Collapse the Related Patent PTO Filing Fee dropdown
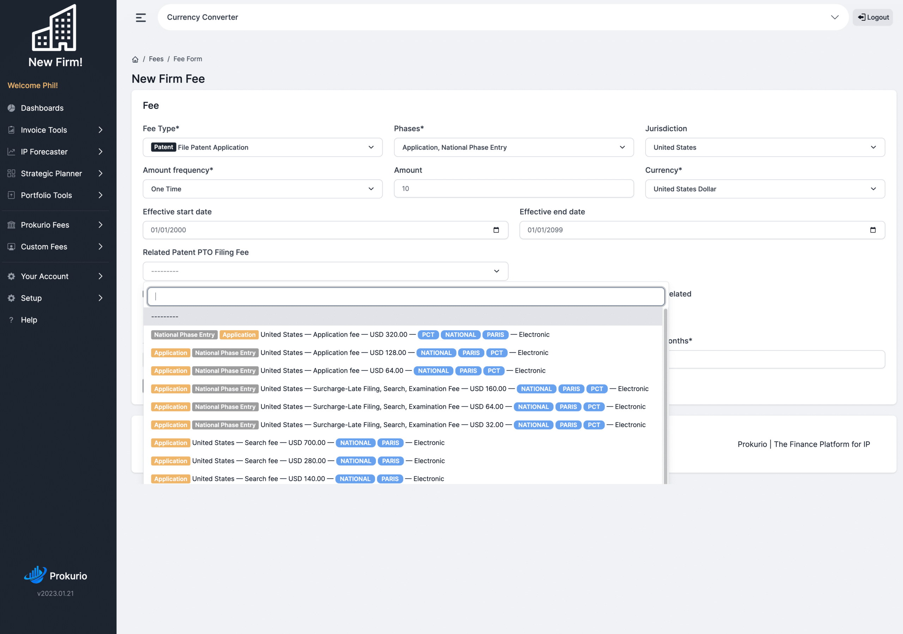The width and height of the screenshot is (903, 634). pyautogui.click(x=325, y=271)
